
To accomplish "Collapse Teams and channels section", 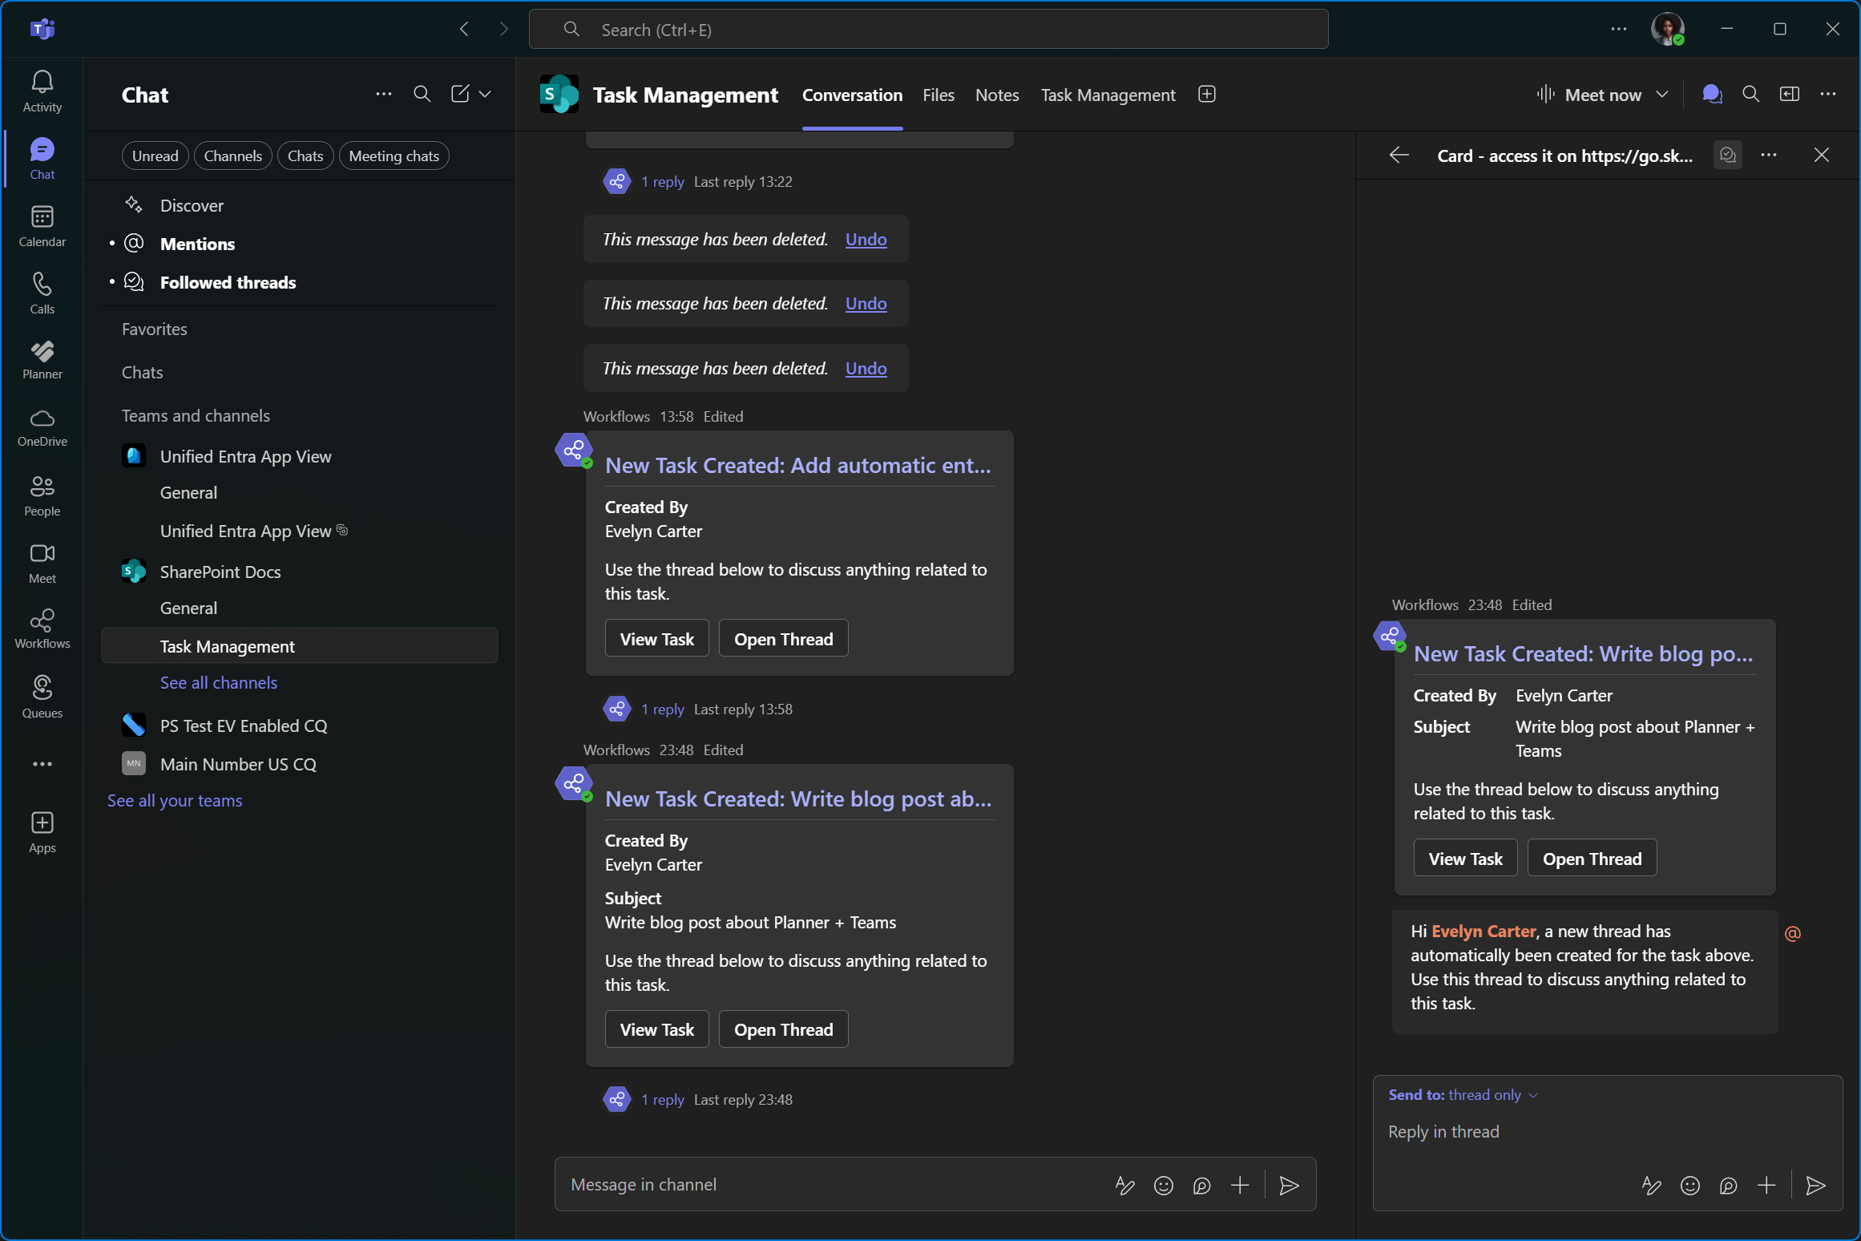I will tap(196, 415).
